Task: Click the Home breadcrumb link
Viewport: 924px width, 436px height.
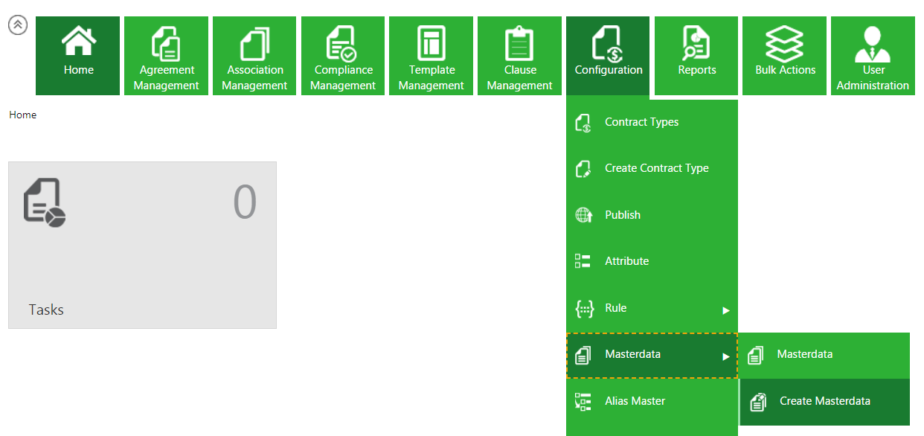Action: coord(22,115)
